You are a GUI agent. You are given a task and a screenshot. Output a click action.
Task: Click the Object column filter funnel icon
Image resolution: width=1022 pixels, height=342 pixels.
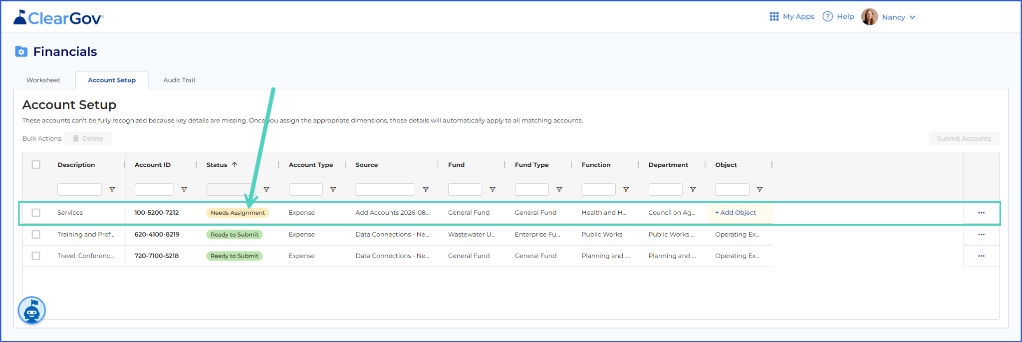pyautogui.click(x=760, y=190)
